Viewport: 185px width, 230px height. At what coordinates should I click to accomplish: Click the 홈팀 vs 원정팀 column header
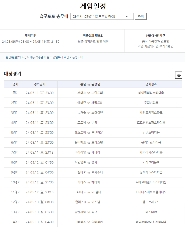pos(89,84)
